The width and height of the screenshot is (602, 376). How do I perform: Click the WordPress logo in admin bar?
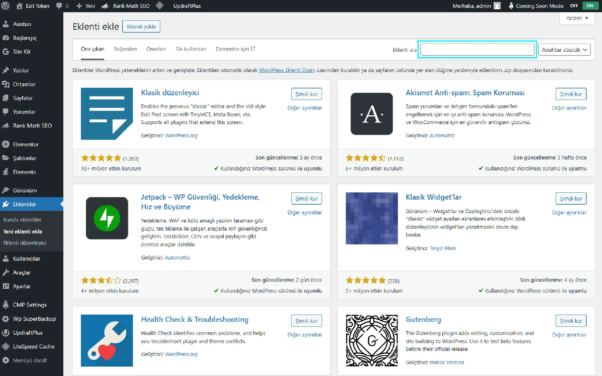[x=6, y=6]
